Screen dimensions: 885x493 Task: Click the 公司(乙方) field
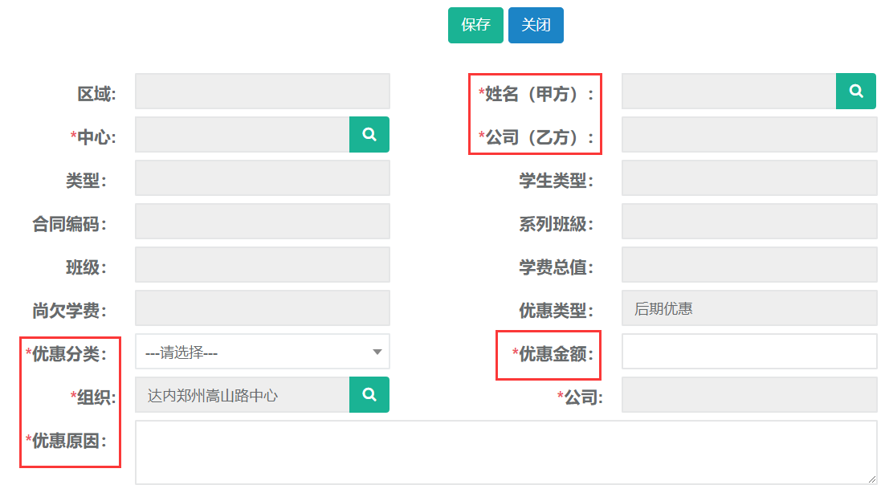tap(748, 135)
